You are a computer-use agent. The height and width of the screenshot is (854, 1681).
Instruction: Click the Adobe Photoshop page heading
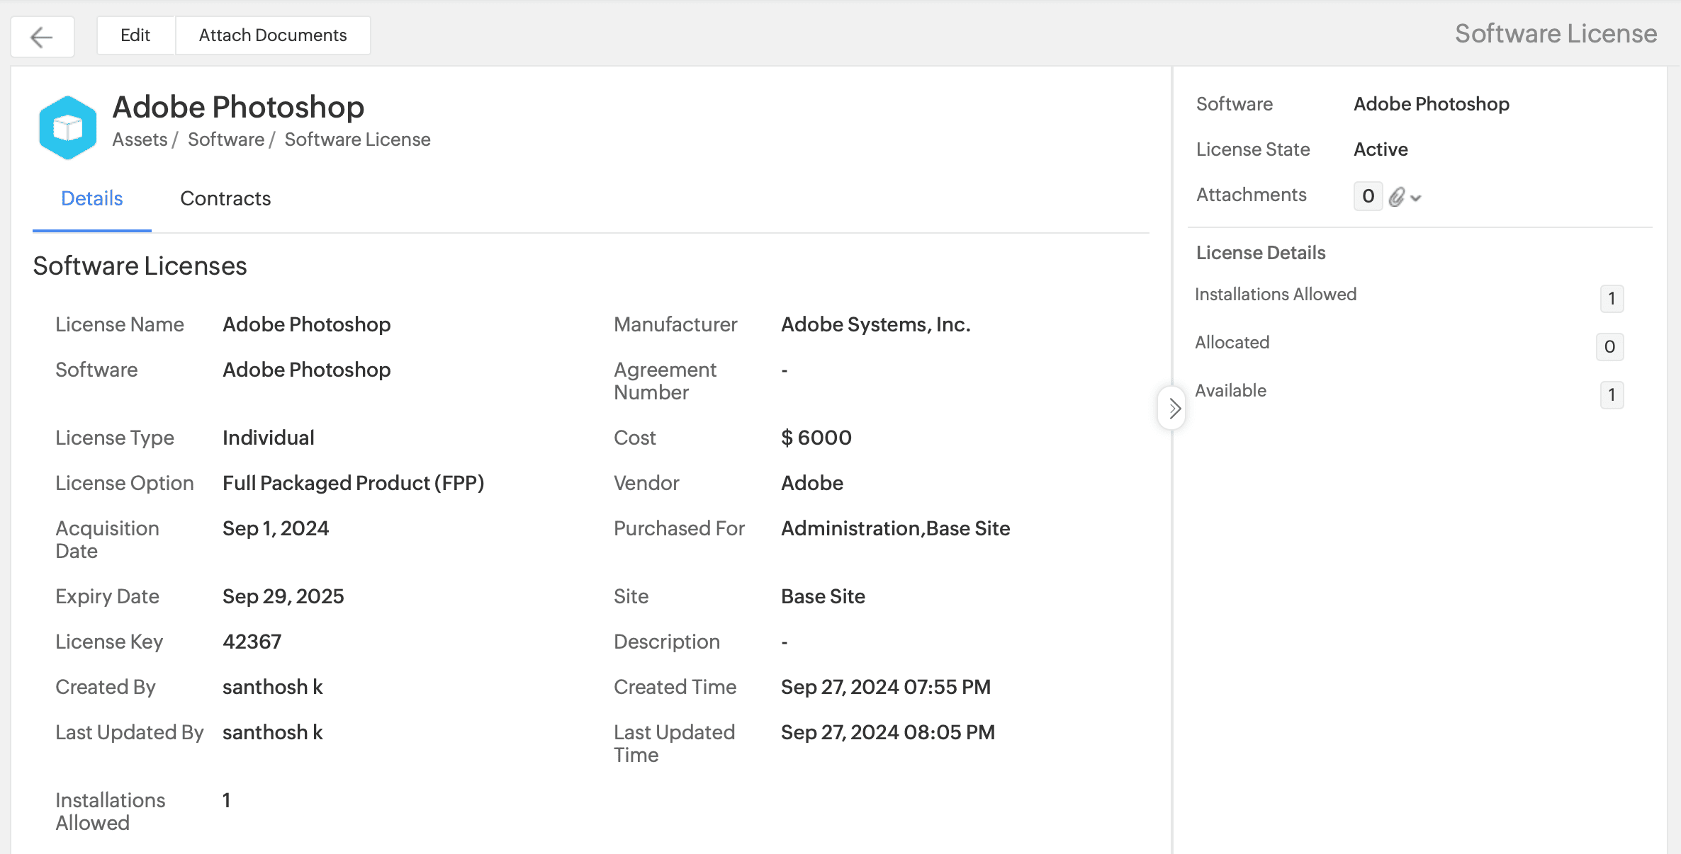(238, 108)
